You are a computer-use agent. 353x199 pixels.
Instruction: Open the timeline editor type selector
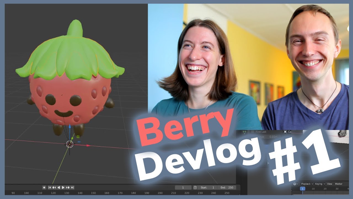click(295, 184)
